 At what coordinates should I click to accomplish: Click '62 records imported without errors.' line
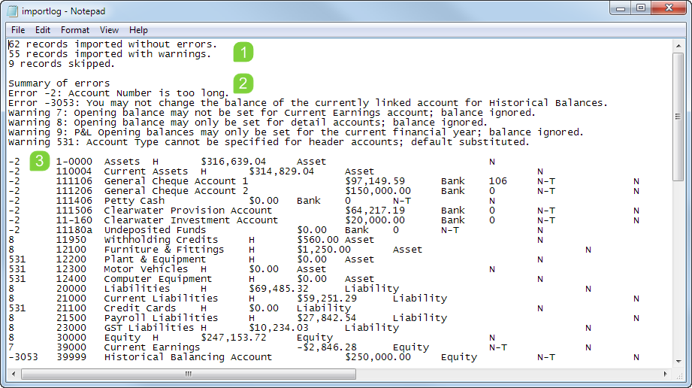(x=113, y=44)
